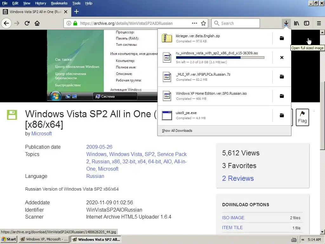The width and height of the screenshot is (325, 244).
Task: Switch to Windows XP, Microsoft taskbar window
Action: point(44,240)
